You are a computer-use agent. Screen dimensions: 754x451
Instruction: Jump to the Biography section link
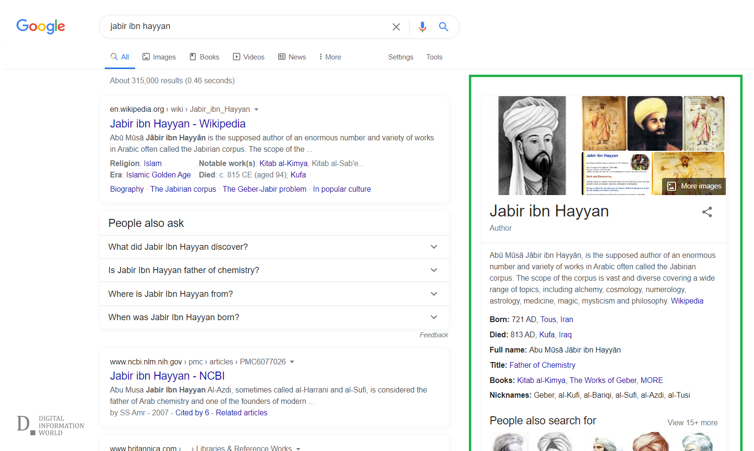(127, 189)
